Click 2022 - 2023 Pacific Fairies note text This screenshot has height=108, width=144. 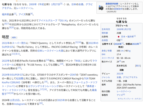[x=129, y=85]
